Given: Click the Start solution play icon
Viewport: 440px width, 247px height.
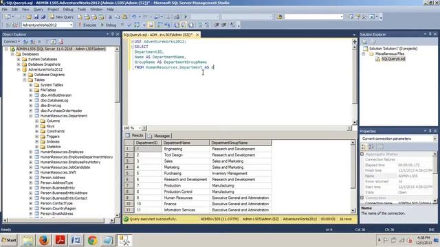Looking at the screenshot, I should (186, 16).
